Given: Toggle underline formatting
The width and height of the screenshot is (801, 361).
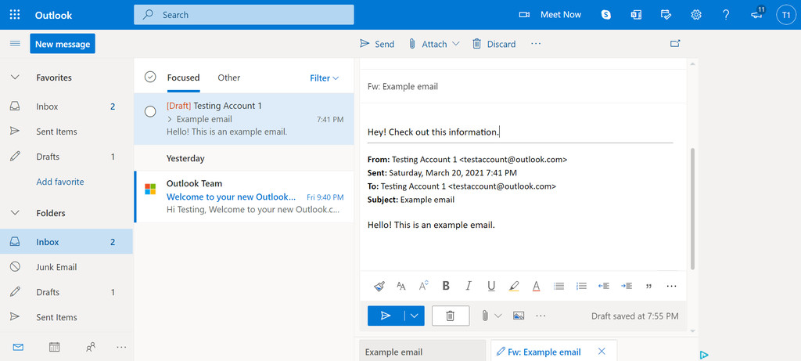Looking at the screenshot, I should [x=491, y=286].
